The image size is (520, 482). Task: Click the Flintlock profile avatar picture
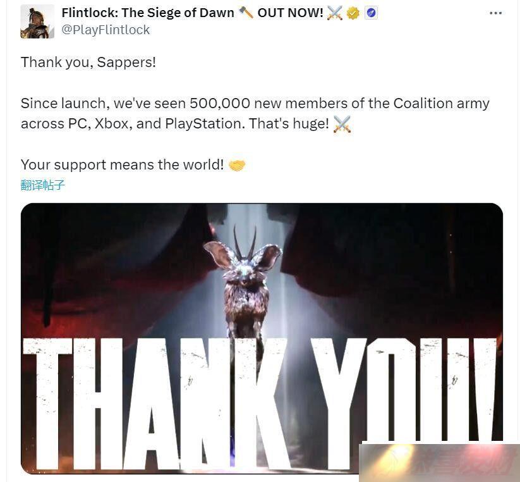[x=37, y=22]
